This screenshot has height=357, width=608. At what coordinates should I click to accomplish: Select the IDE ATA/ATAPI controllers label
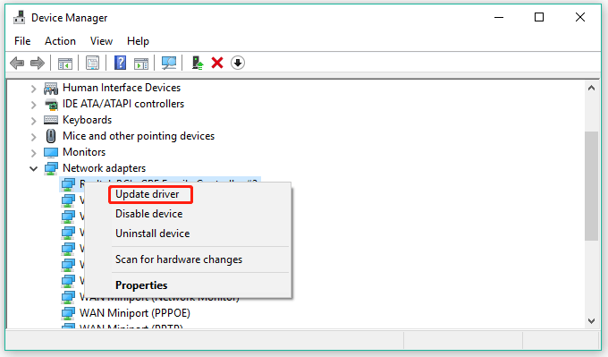click(x=123, y=104)
